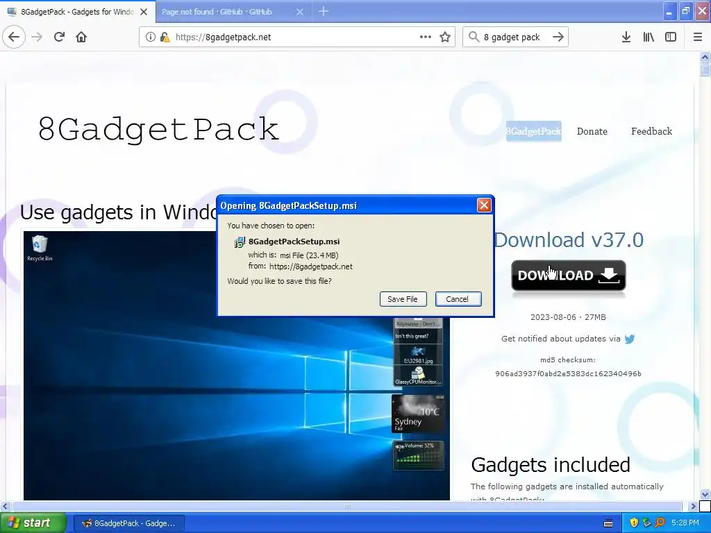Click the 8GadgetPack Firefox taskbar button
Image resolution: width=711 pixels, height=533 pixels.
click(x=128, y=523)
